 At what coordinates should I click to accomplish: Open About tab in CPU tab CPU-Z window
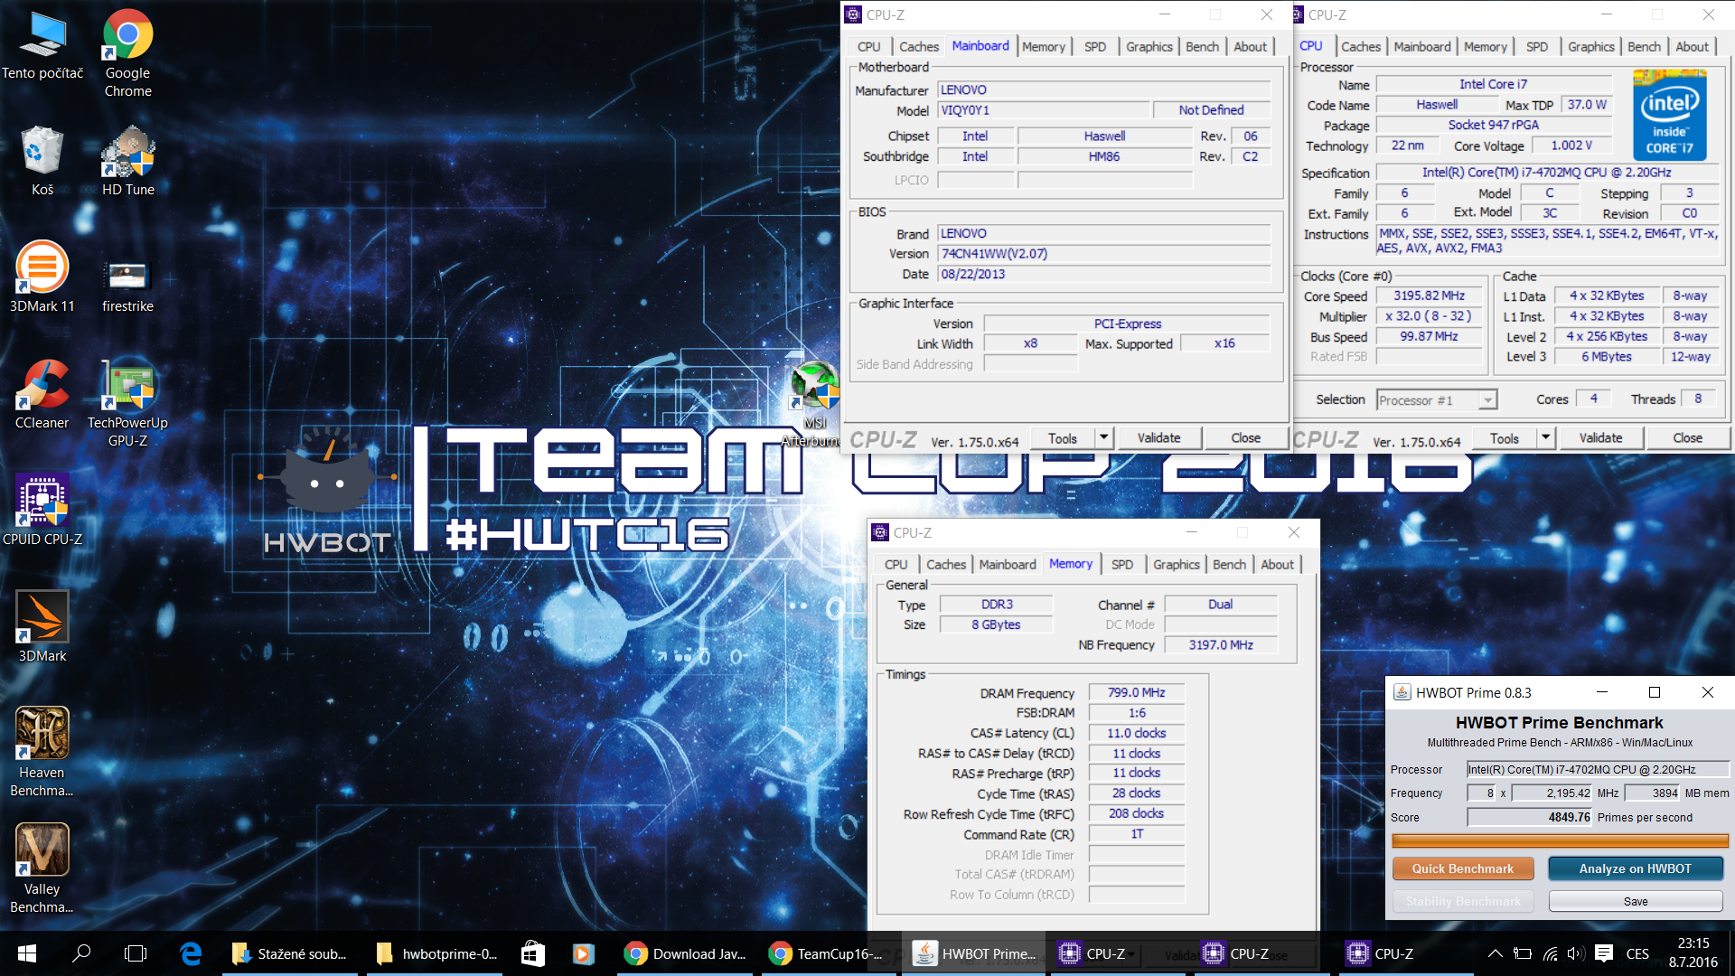pyautogui.click(x=1692, y=47)
